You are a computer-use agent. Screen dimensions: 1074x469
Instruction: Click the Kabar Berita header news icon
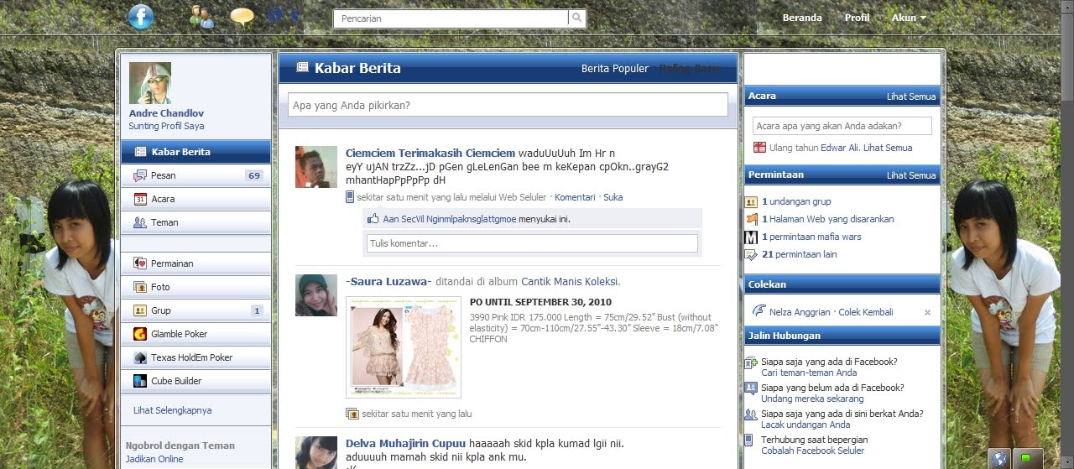[303, 68]
